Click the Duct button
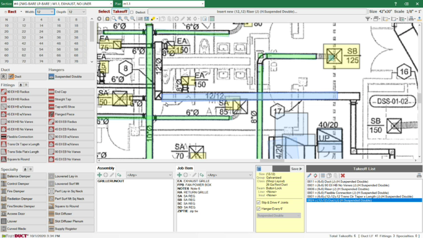 click(27, 77)
